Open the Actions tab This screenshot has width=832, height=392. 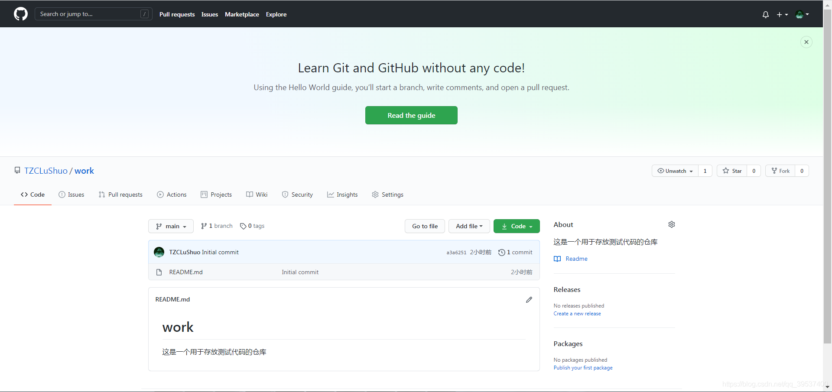click(172, 194)
